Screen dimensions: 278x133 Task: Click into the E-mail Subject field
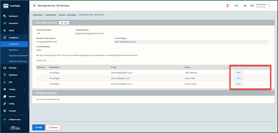click(x=191, y=42)
